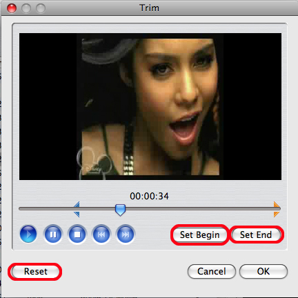Confirm trim with OK

point(264,271)
